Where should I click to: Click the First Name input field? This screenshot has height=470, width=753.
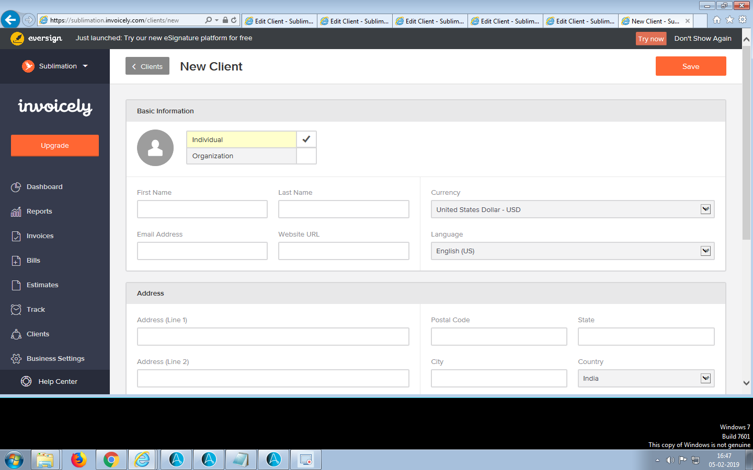[202, 209]
